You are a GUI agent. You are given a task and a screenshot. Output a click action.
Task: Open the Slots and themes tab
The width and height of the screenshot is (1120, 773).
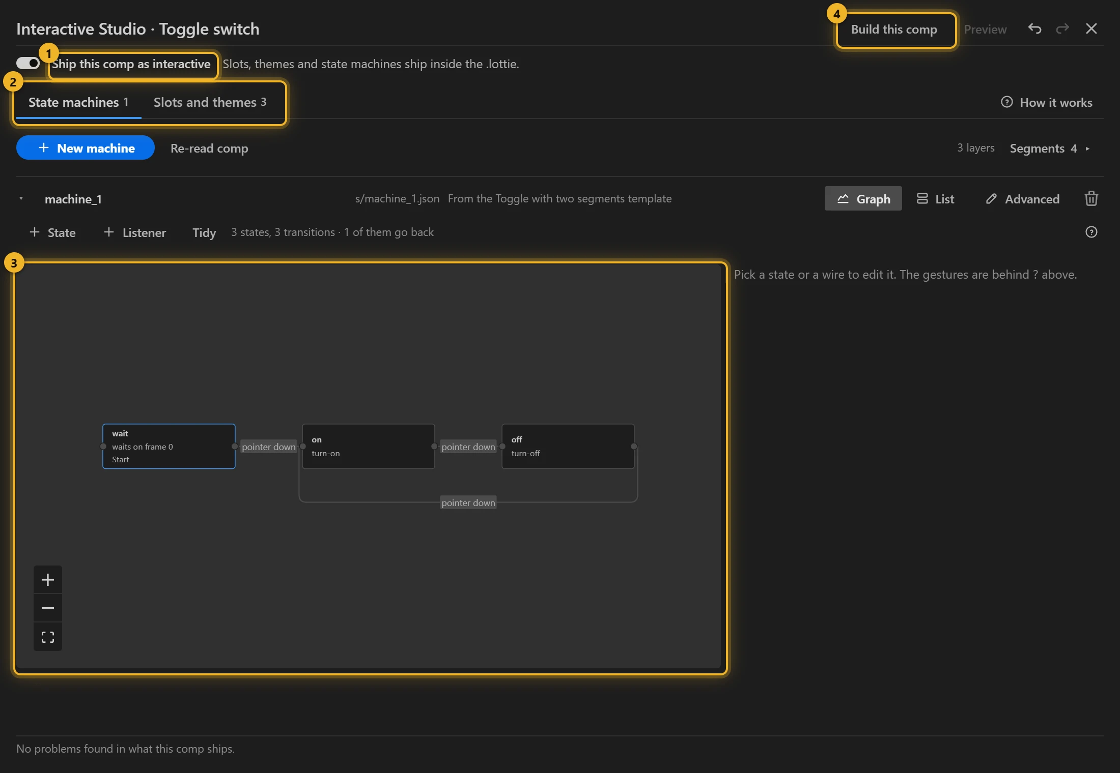click(210, 102)
